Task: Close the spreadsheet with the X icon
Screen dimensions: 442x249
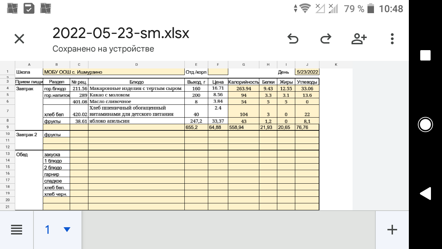Action: click(x=19, y=39)
